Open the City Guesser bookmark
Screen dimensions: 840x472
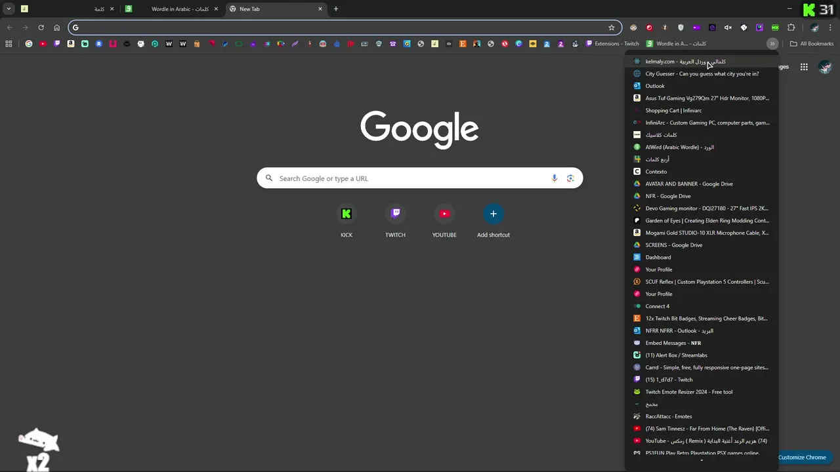coord(702,73)
